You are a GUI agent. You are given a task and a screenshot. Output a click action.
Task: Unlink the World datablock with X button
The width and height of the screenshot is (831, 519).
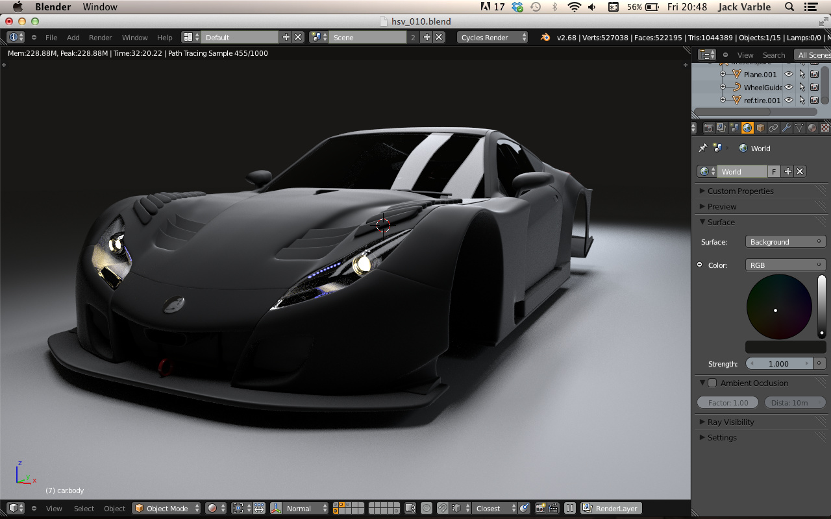click(800, 171)
